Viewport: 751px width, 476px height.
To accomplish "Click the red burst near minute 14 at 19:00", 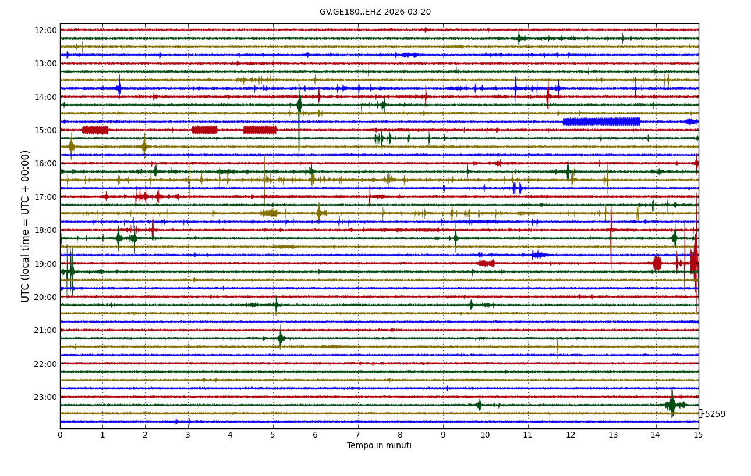I will coord(657,263).
